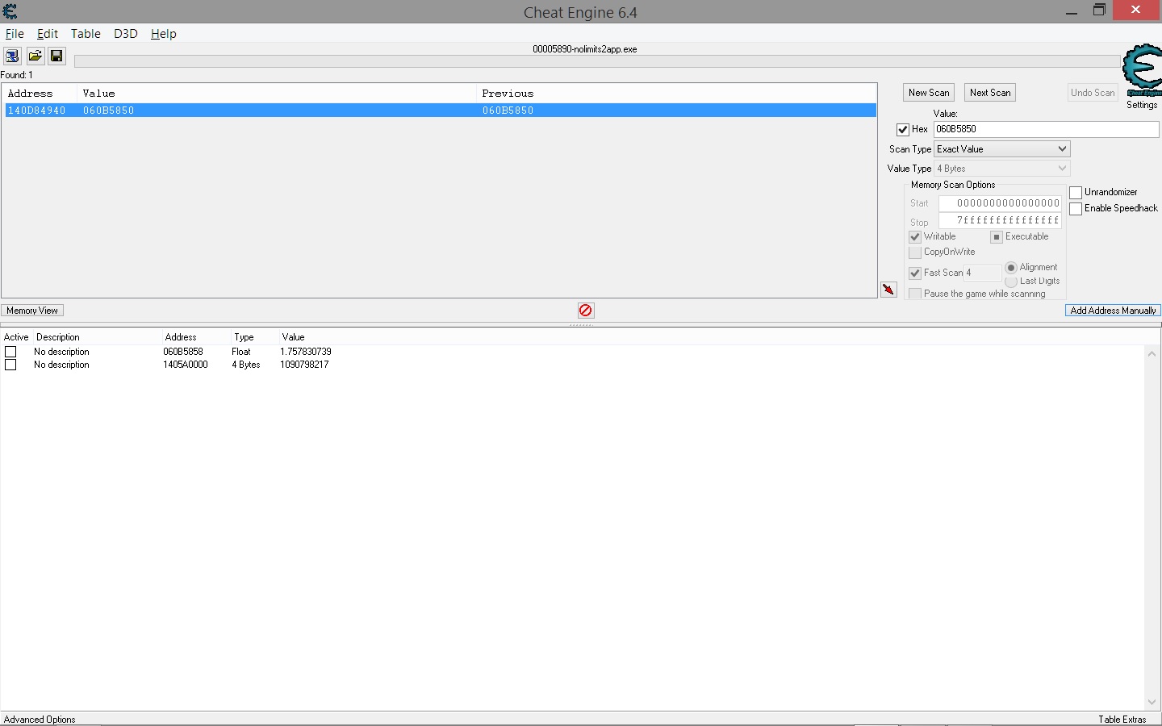Click the Active column header
Screen dimensions: 1162x726
click(x=16, y=337)
